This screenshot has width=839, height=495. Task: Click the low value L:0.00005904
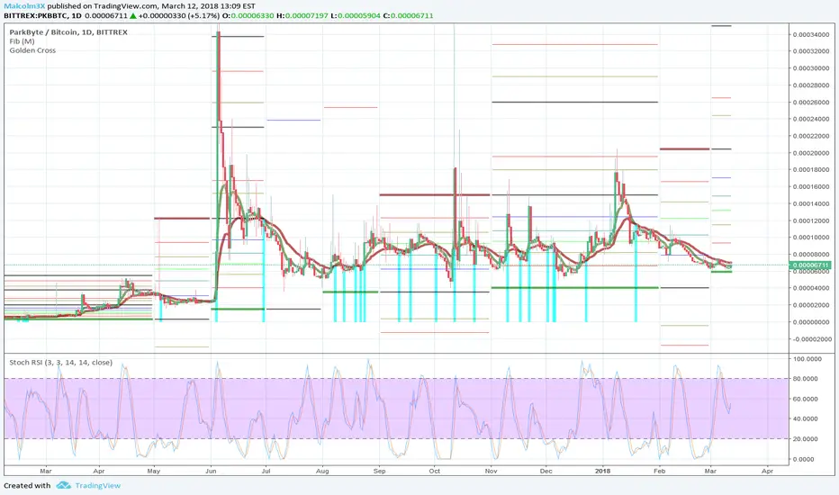point(356,15)
